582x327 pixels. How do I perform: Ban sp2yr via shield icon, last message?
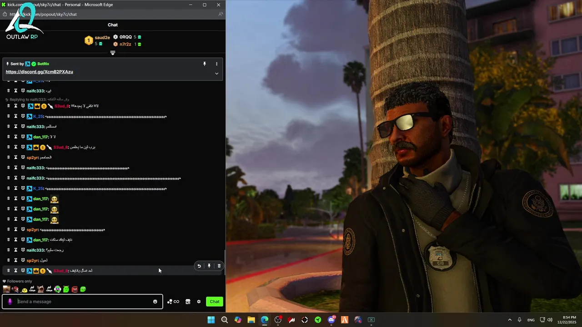click(23, 260)
